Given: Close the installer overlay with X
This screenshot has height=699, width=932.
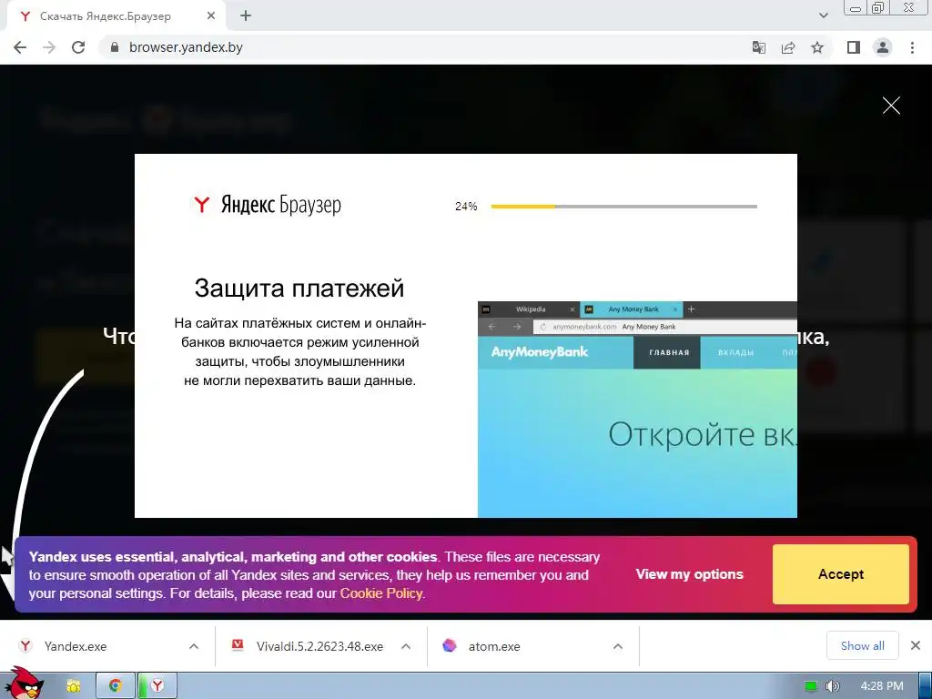Looking at the screenshot, I should click(891, 106).
